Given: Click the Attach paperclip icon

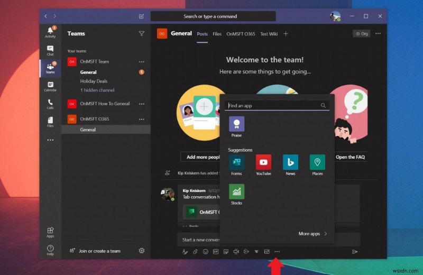Looking at the screenshot, I should [195, 252].
